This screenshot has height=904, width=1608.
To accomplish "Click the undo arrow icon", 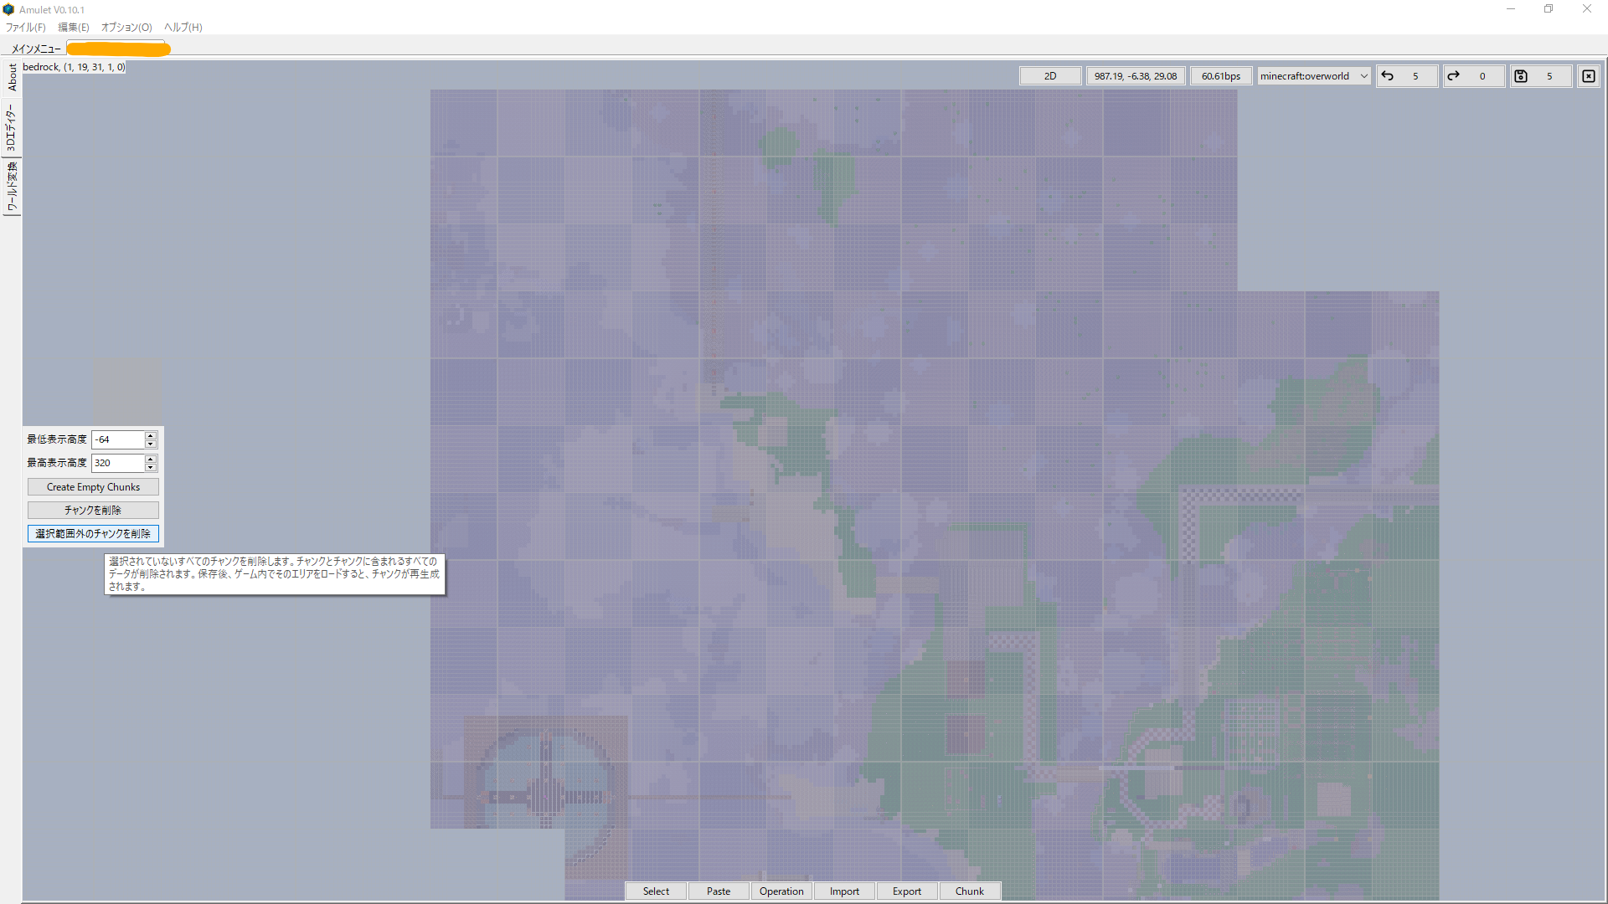I will click(x=1388, y=76).
